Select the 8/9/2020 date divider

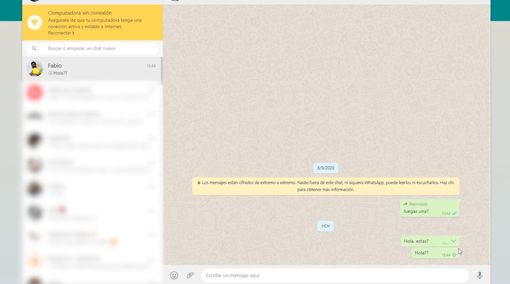click(325, 168)
